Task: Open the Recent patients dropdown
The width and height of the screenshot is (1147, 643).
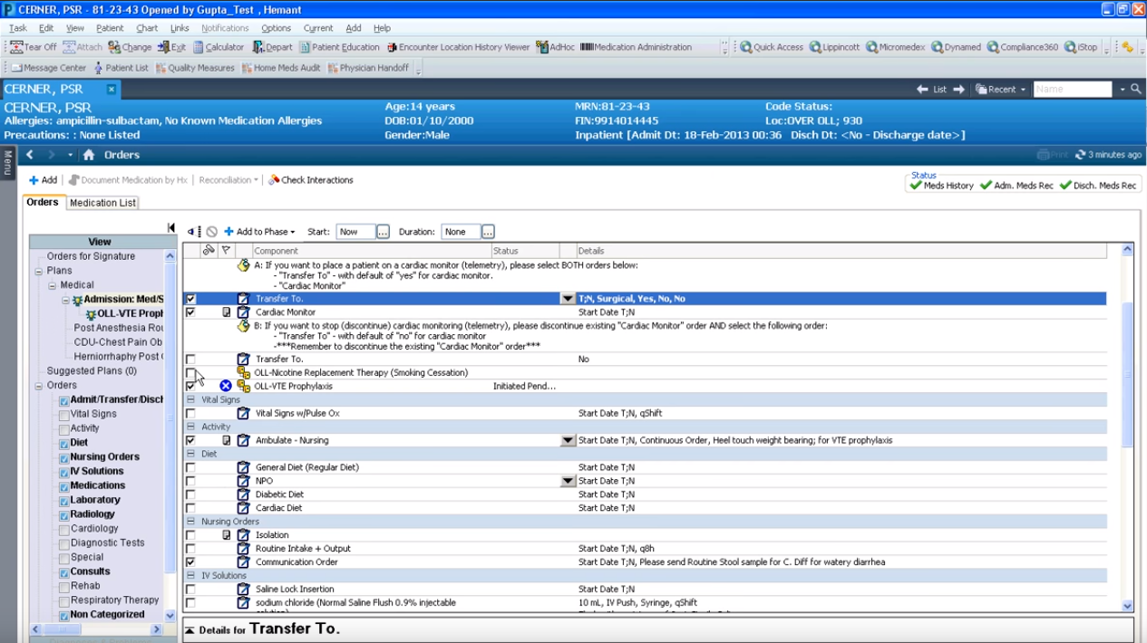Action: pos(1001,90)
